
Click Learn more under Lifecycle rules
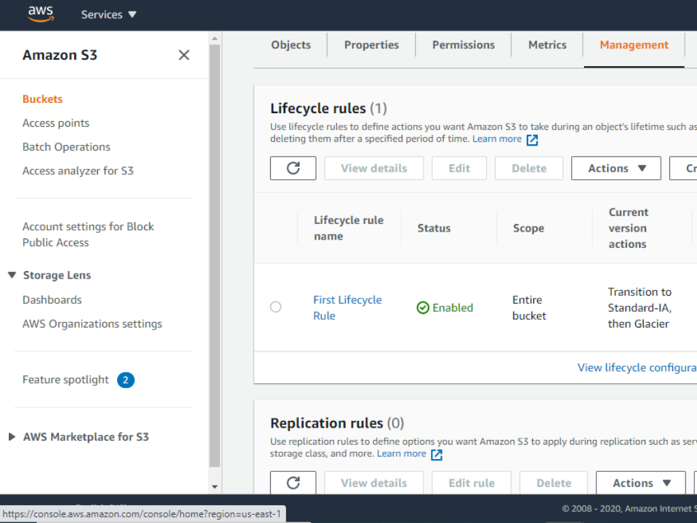click(x=497, y=139)
